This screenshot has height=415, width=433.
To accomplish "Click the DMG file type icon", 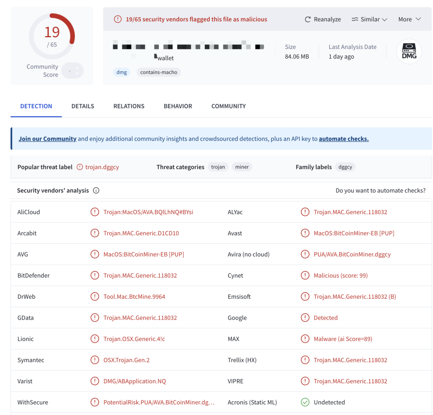I will [x=409, y=51].
